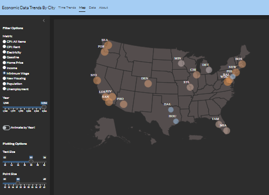This screenshot has width=269, height=195.
Task: Click the Year slider handle
Action: (x=44, y=107)
